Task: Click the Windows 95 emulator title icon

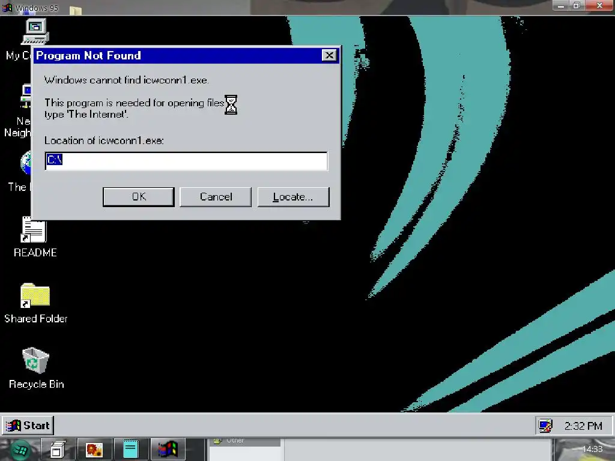Action: tap(7, 7)
